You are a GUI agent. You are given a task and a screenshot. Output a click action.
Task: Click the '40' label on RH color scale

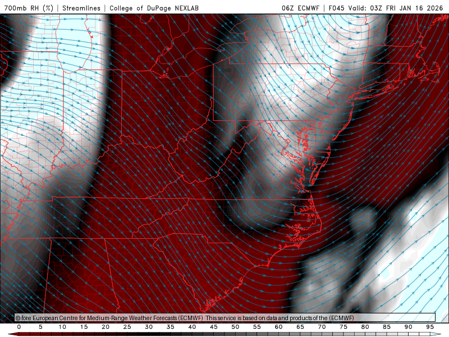point(192,327)
